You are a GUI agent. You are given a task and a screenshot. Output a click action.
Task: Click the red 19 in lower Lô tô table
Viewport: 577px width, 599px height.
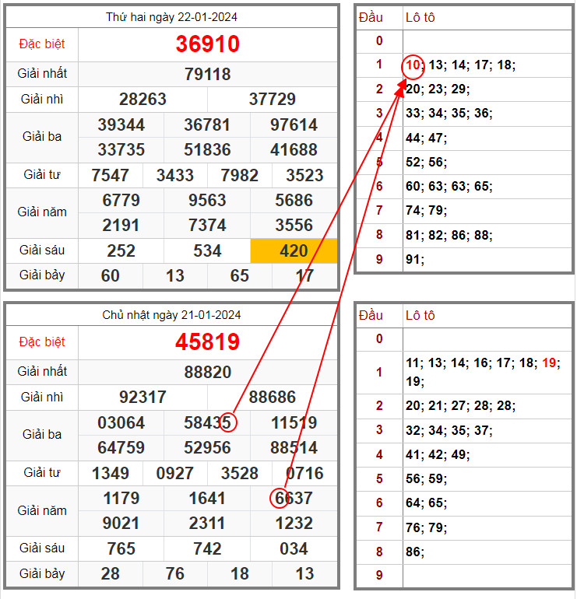(x=551, y=363)
